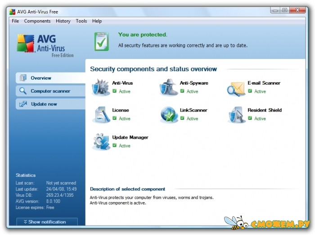Click the green protected clipboard icon
315x235 pixels.
102,41
